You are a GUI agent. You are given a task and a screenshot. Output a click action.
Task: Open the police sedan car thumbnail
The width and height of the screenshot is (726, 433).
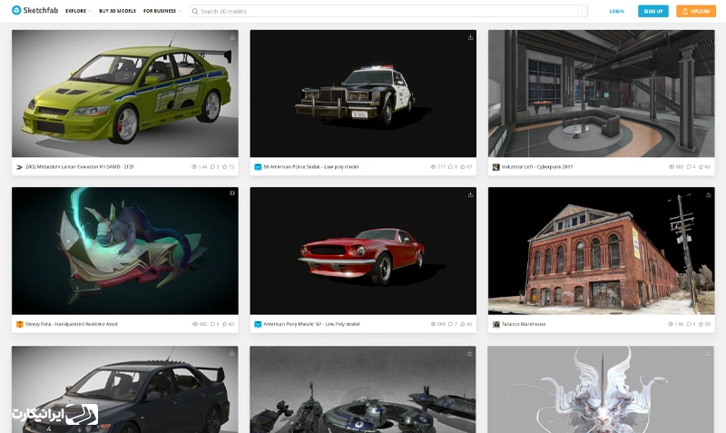tap(363, 93)
